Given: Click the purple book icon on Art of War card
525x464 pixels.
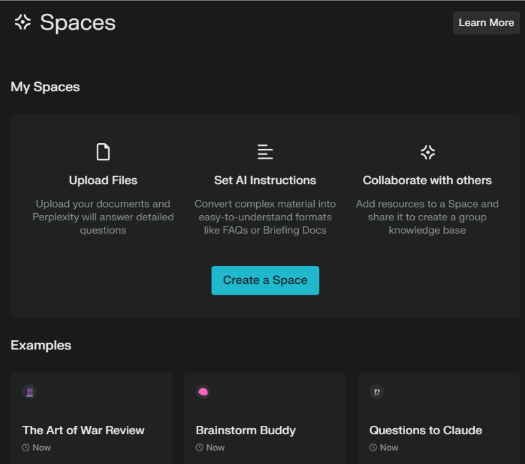Looking at the screenshot, I should click(x=29, y=392).
